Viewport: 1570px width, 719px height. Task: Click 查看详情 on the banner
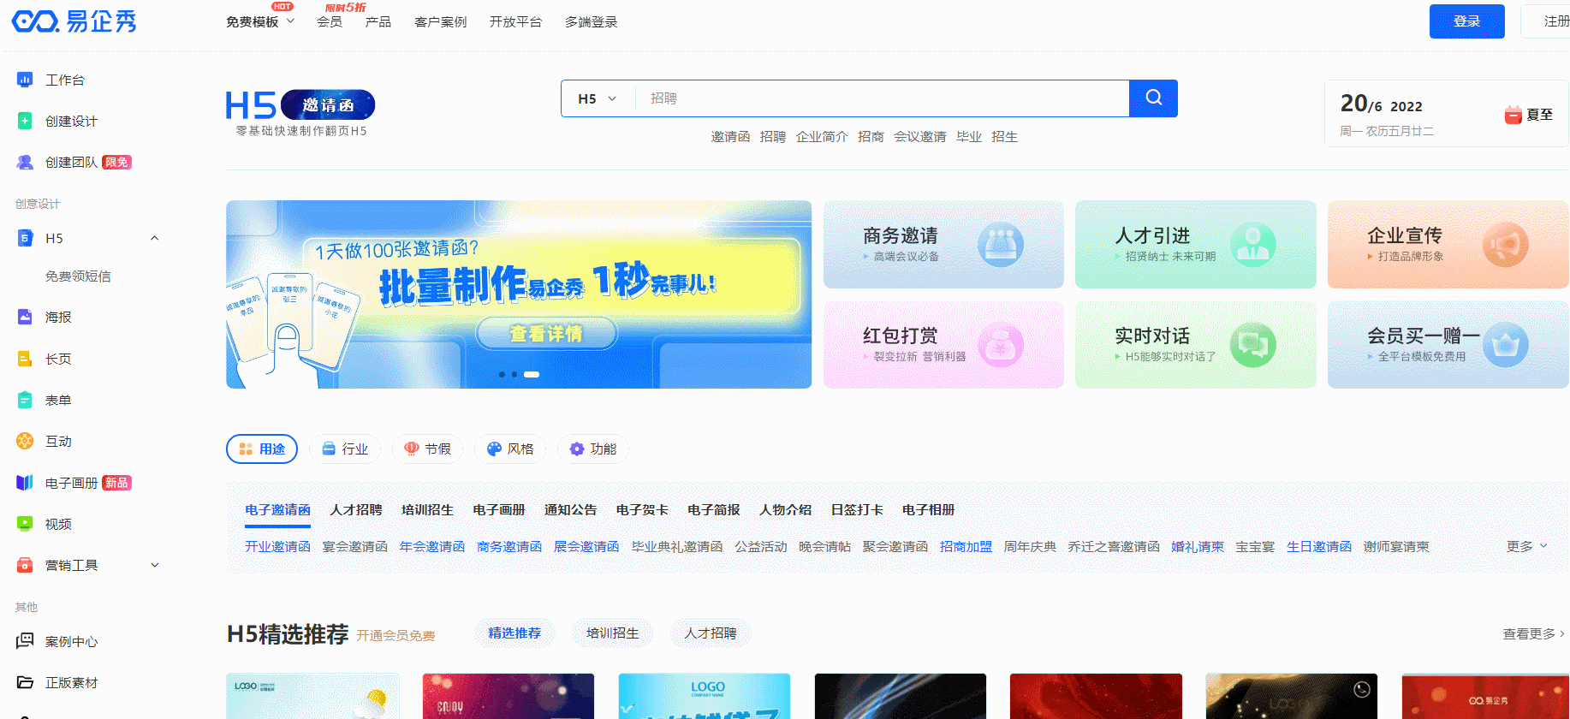pyautogui.click(x=546, y=333)
